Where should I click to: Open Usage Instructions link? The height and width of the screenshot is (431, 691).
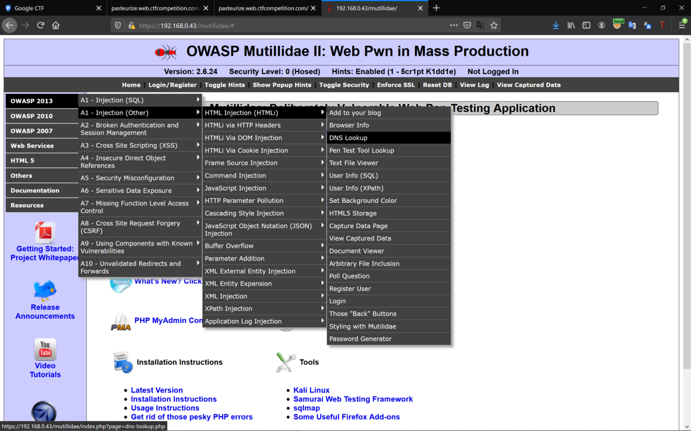[x=165, y=408]
